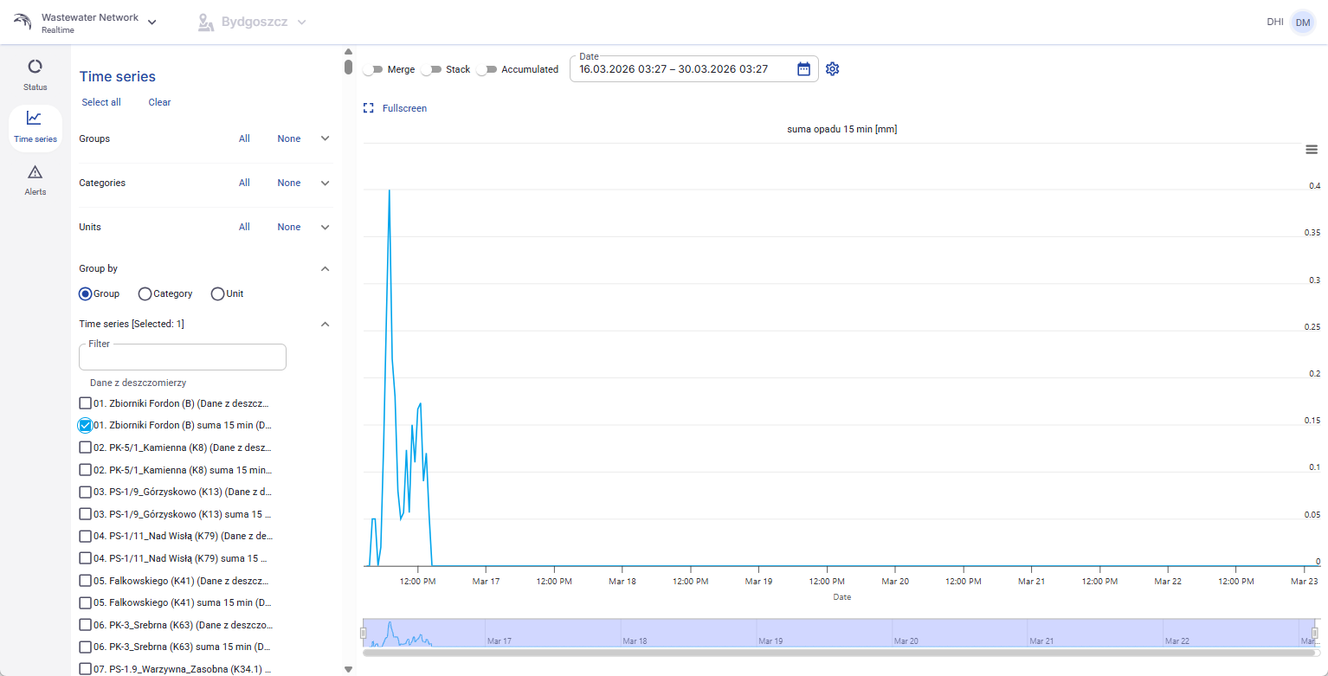Click sidebar scroll up arrow

click(x=348, y=51)
